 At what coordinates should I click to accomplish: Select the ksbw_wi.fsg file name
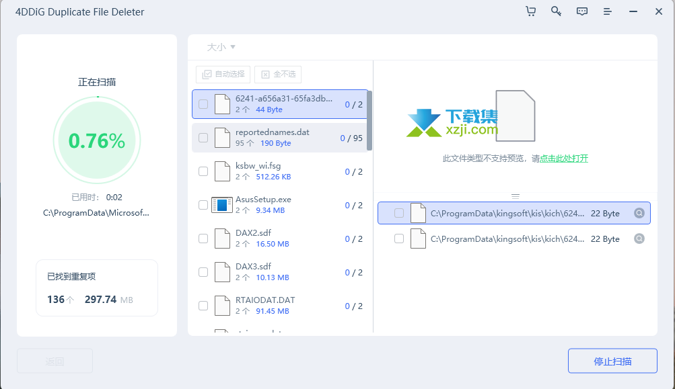coord(258,166)
